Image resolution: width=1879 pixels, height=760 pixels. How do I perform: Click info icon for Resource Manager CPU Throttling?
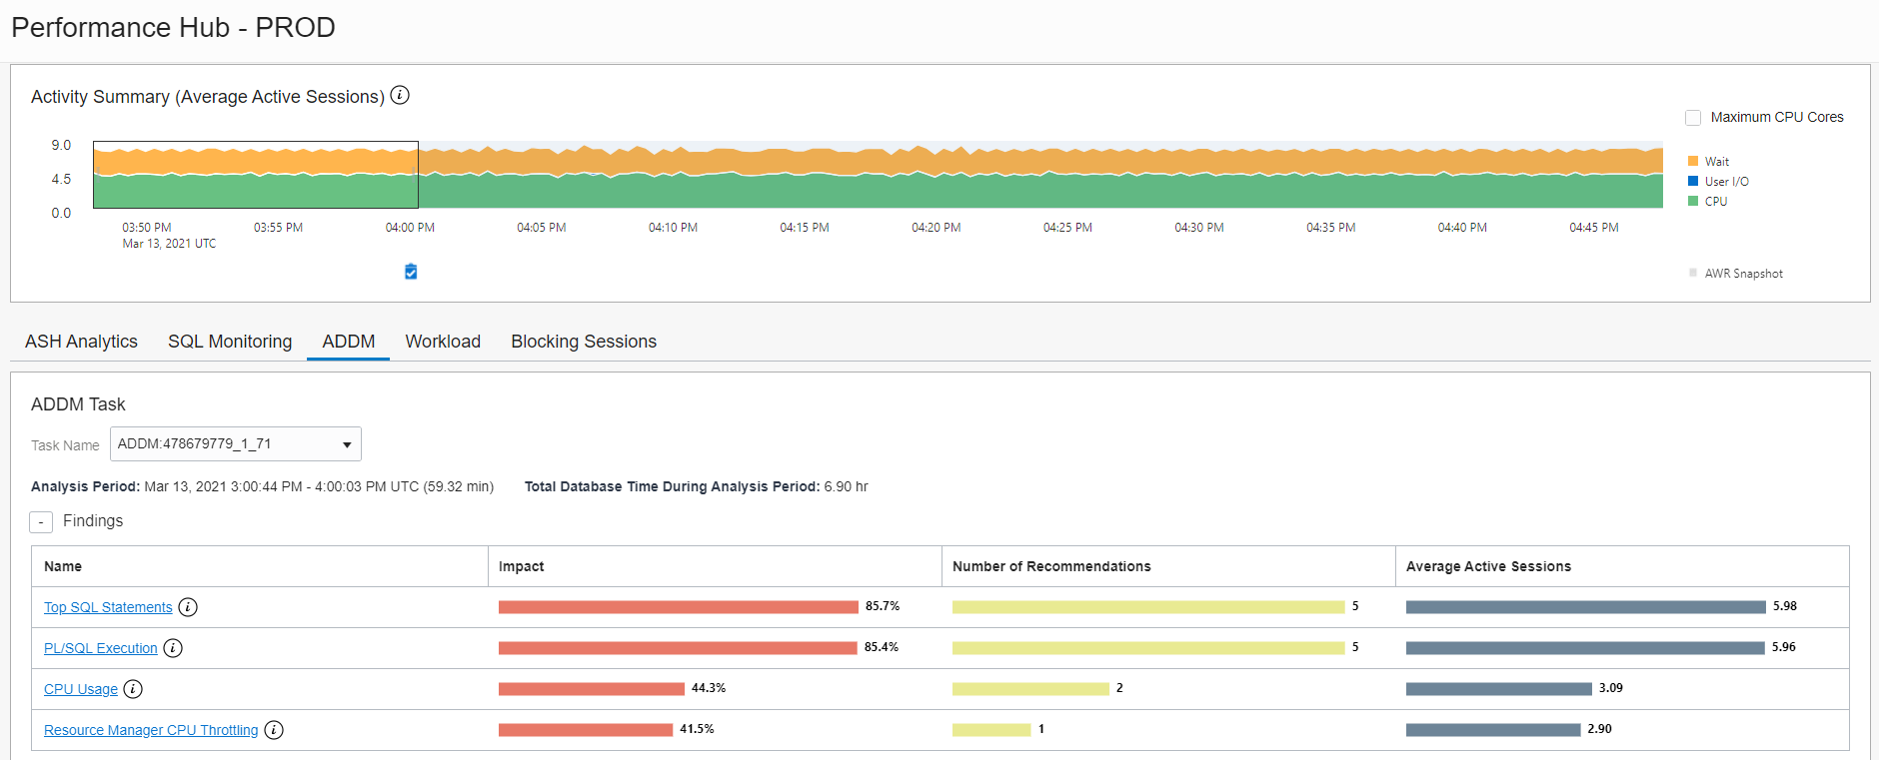[x=274, y=730]
